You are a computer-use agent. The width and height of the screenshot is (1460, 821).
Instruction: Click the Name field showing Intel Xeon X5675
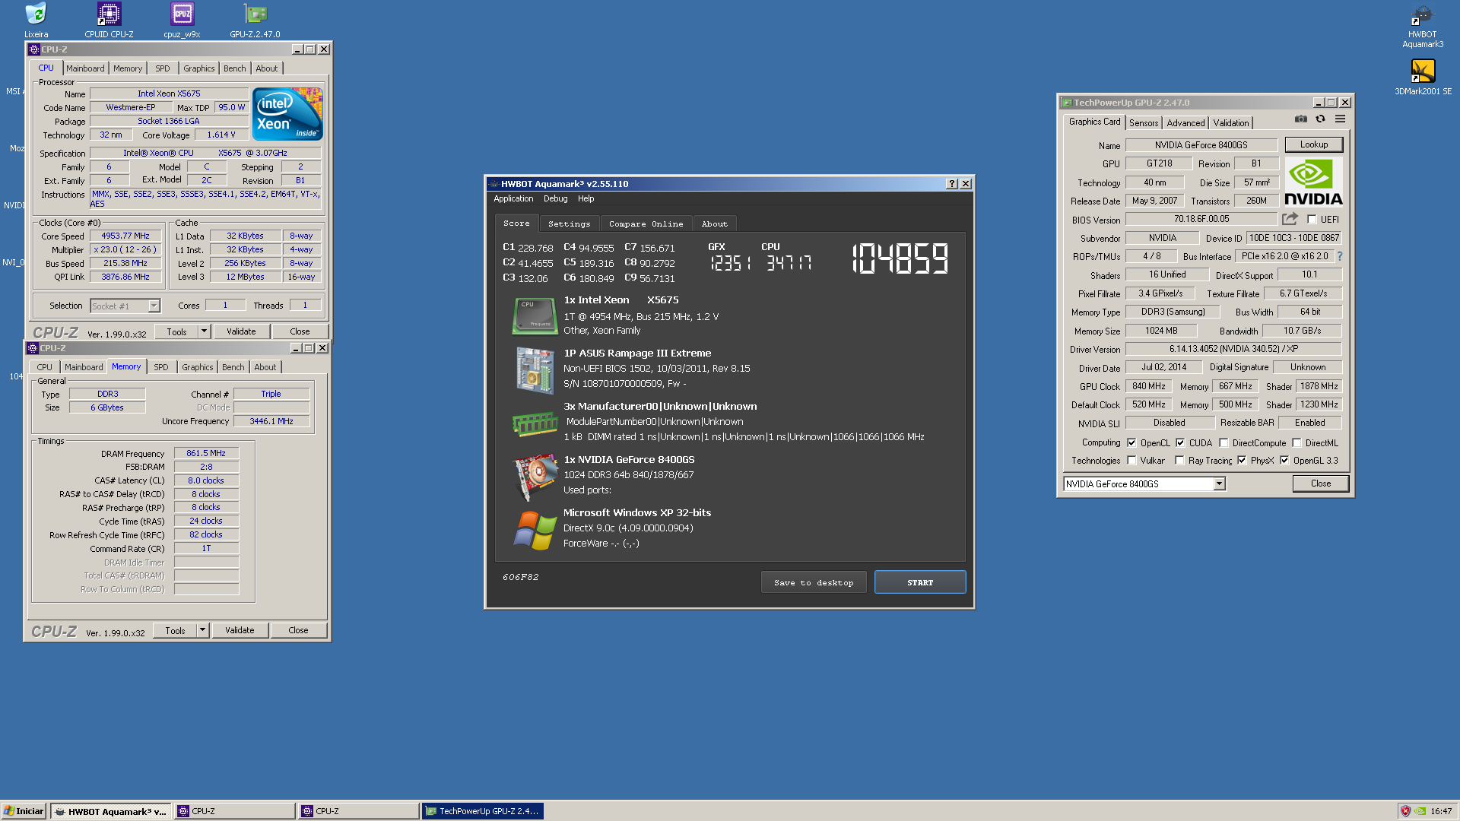[169, 94]
